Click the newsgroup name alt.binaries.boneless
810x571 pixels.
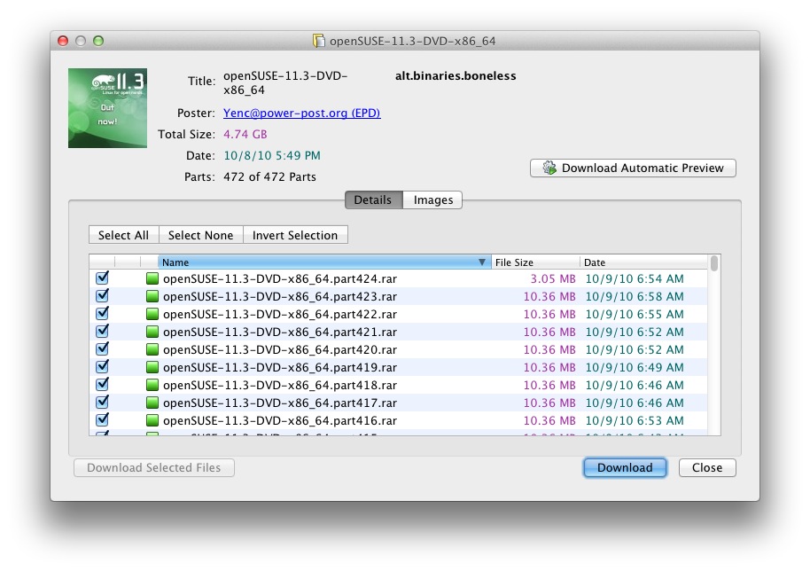pos(456,76)
